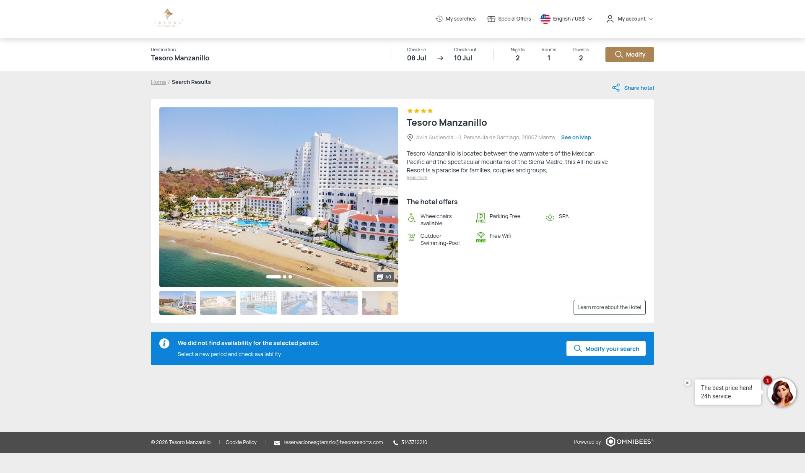The image size is (805, 473).
Task: Open the chat assistant avatar
Action: click(x=782, y=393)
